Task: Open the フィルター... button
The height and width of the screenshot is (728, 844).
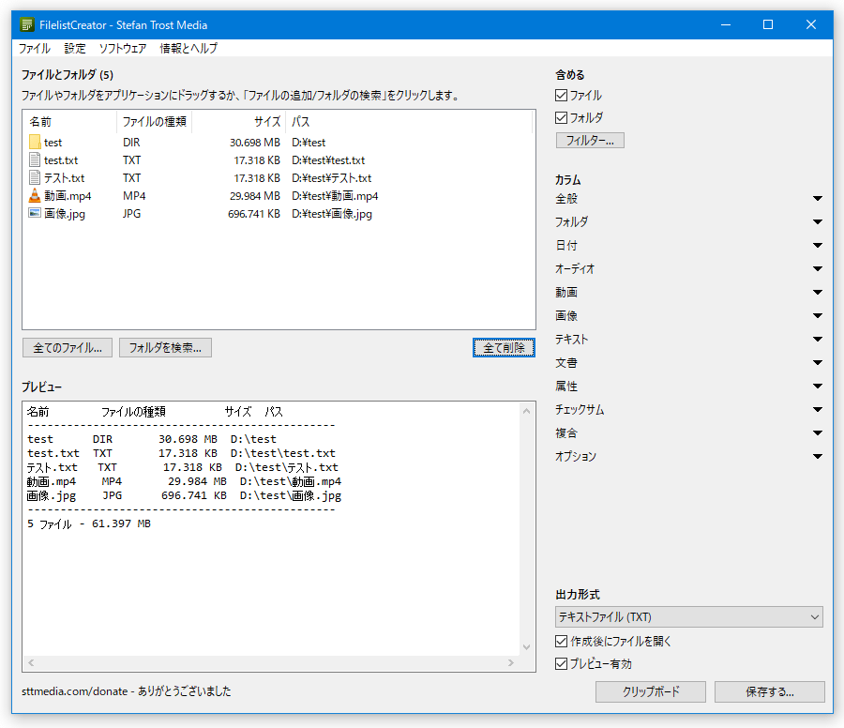Action: click(590, 141)
